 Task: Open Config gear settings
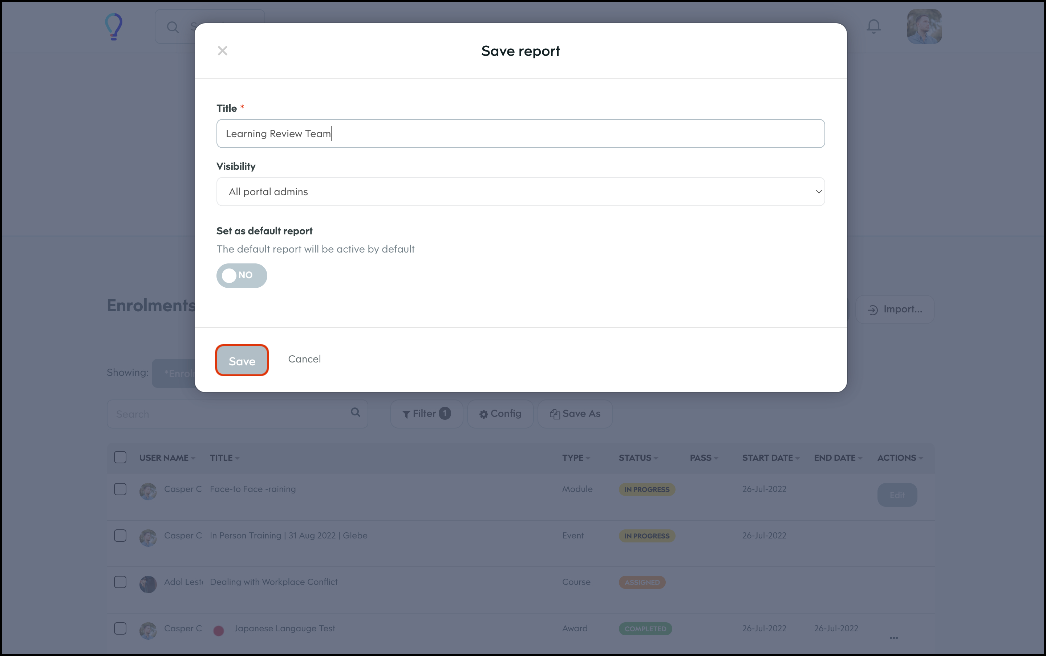click(500, 414)
